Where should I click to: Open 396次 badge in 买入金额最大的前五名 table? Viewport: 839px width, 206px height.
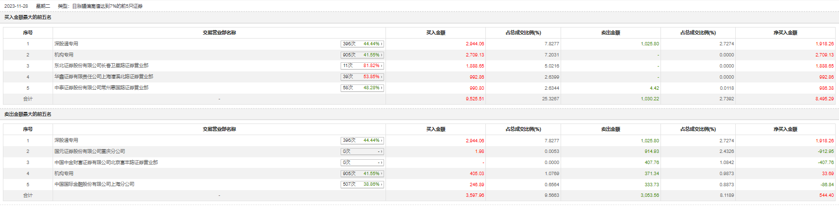click(x=362, y=44)
